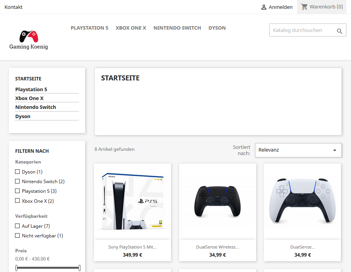351x272 pixels.
Task: Click the '8 Artikel gefunden' text
Action: [114, 149]
